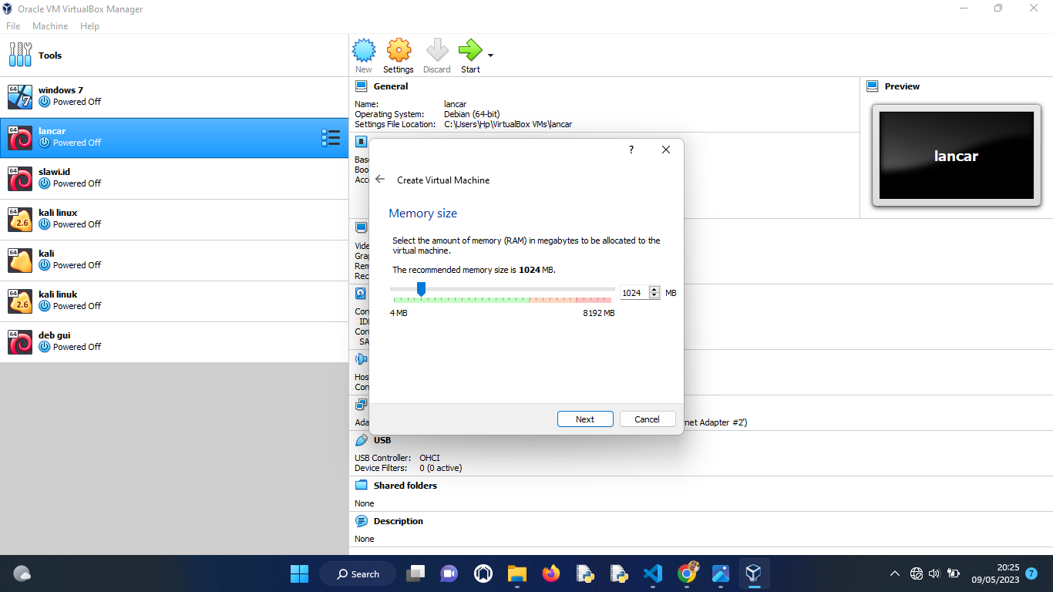Click the General section icon

pyautogui.click(x=362, y=86)
